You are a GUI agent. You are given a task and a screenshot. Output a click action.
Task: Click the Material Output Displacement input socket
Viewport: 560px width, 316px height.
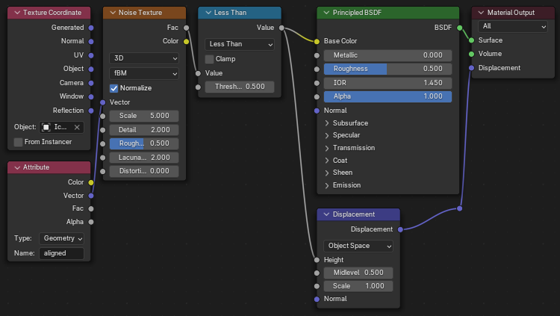pos(471,68)
